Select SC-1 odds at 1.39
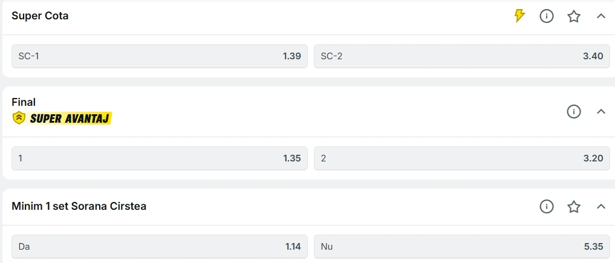Screen dimensions: 615x263 160,56
